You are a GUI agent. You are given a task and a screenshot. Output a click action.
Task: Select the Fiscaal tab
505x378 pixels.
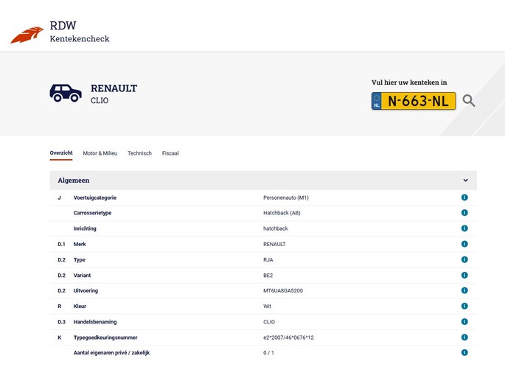(170, 153)
